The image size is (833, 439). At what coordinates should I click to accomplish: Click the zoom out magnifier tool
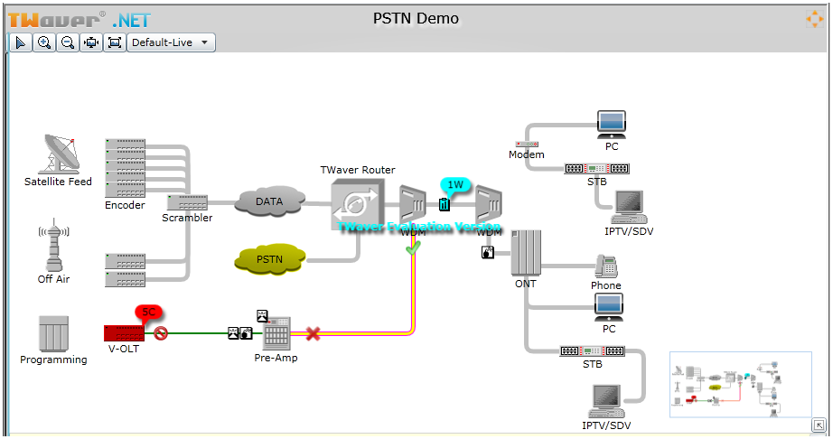pyautogui.click(x=68, y=42)
